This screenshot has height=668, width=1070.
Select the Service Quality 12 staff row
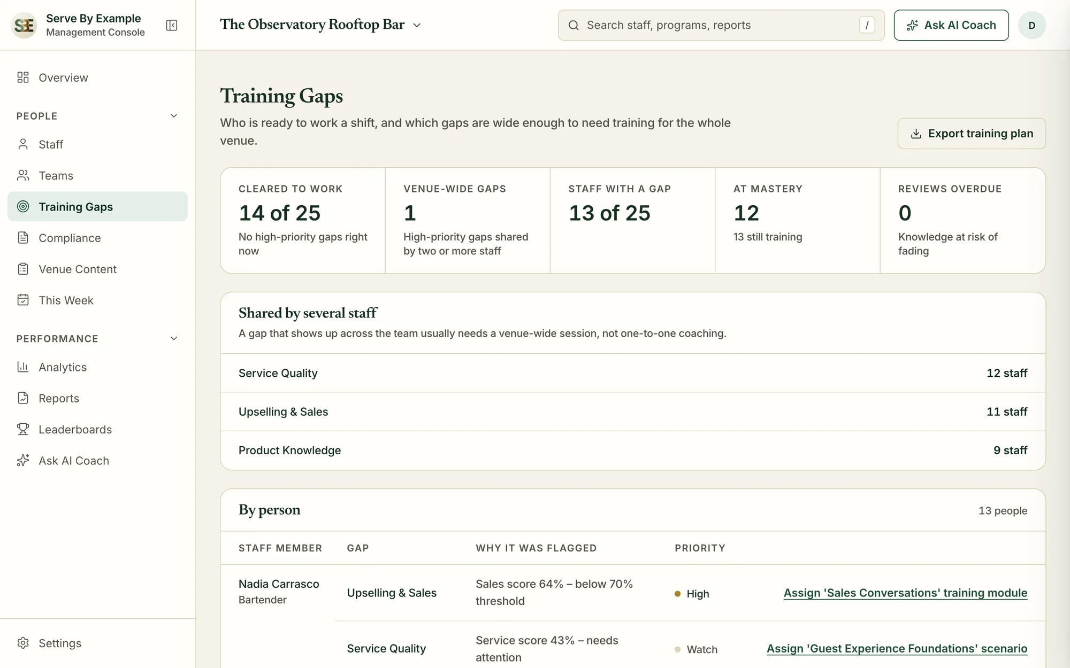coord(633,373)
